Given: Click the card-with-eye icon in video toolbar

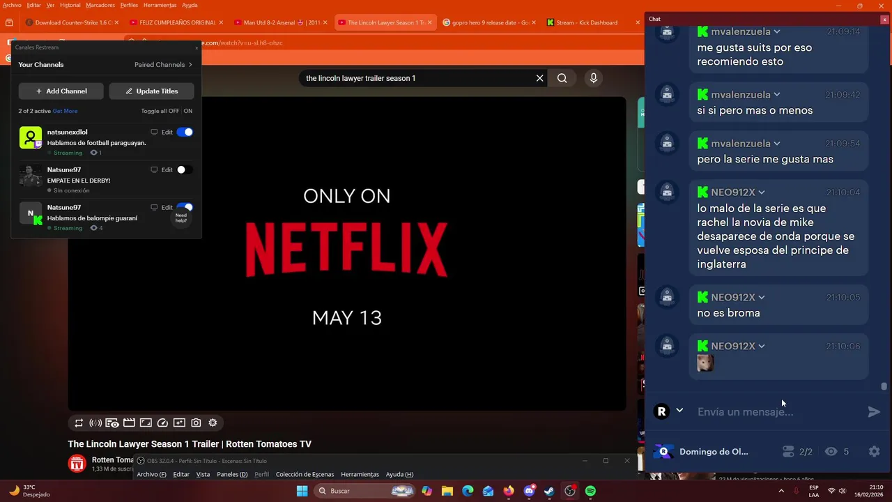Looking at the screenshot, I should point(112,423).
